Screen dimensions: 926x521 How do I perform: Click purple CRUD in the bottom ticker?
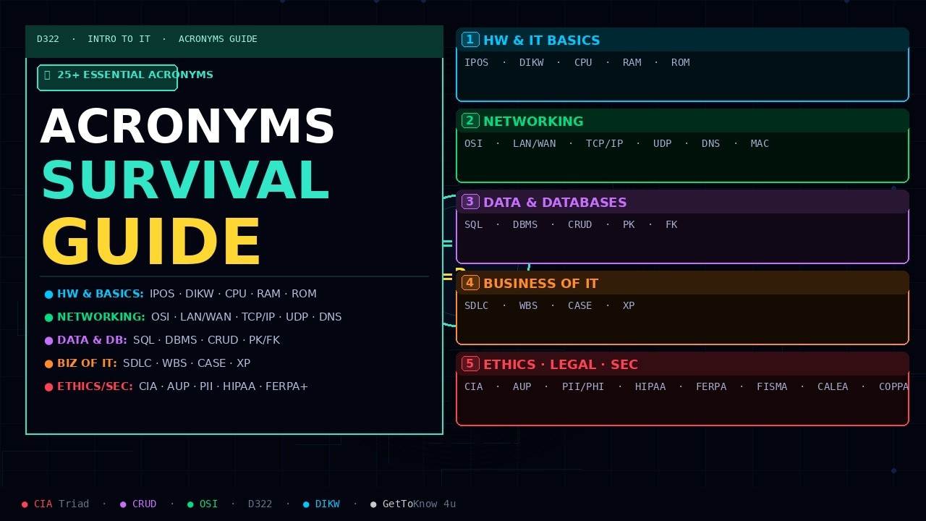(x=144, y=504)
